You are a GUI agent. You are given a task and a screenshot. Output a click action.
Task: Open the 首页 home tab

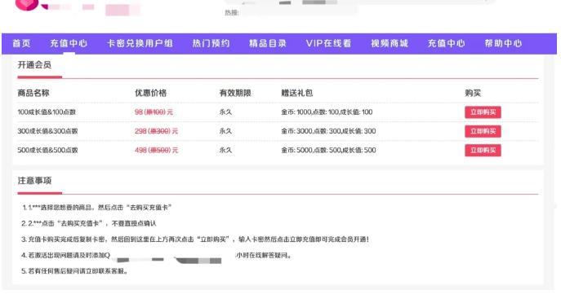click(21, 43)
